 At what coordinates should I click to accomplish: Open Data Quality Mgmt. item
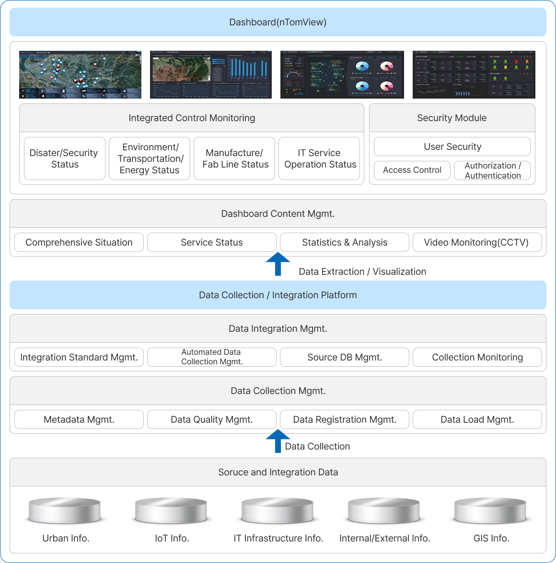pyautogui.click(x=212, y=419)
